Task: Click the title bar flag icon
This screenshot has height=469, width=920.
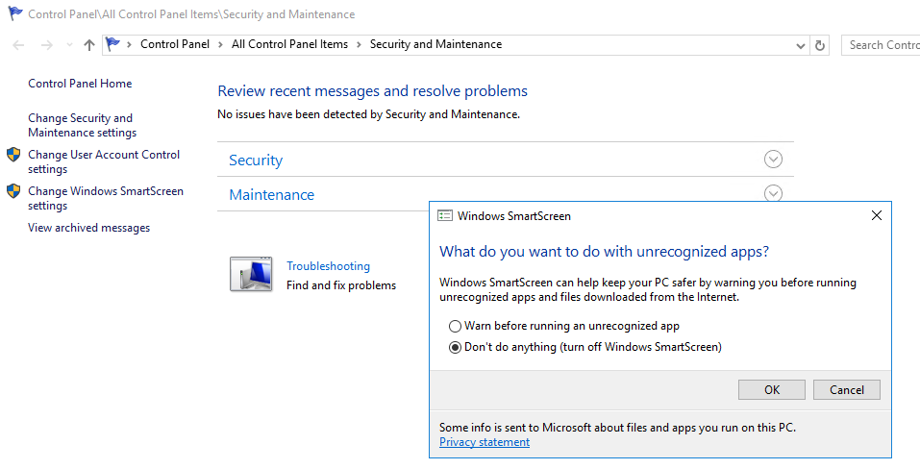Action: tap(15, 13)
